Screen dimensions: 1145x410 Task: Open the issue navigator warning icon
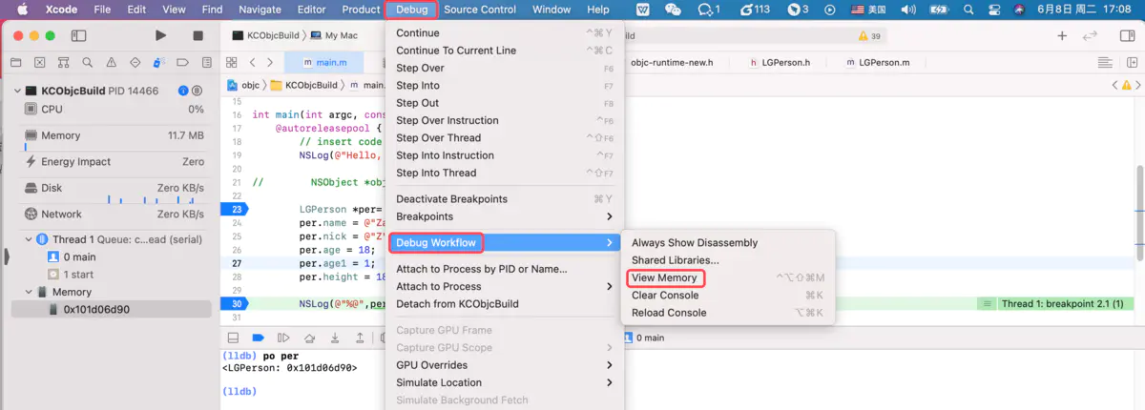(111, 62)
